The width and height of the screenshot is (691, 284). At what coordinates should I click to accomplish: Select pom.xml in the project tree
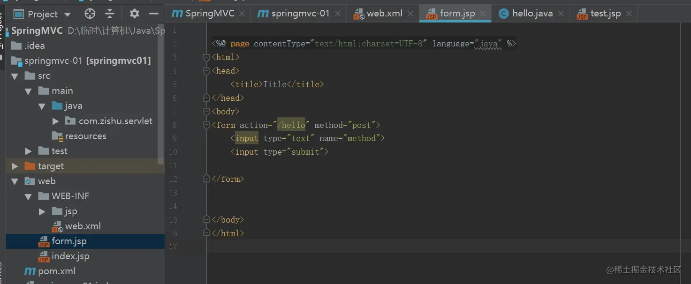click(x=85, y=271)
